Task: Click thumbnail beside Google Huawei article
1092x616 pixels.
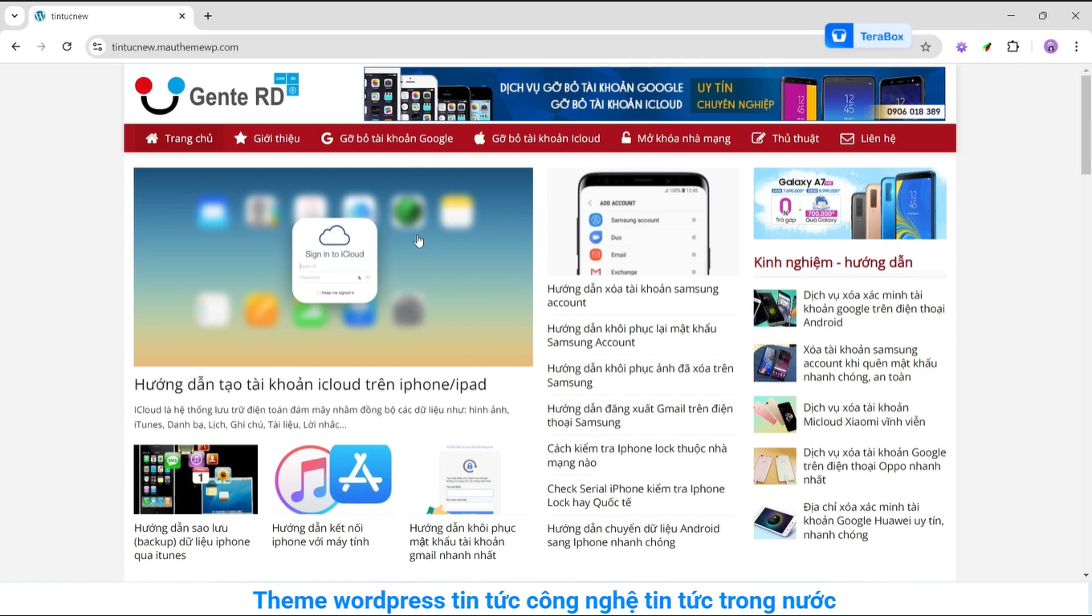Action: [x=775, y=521]
